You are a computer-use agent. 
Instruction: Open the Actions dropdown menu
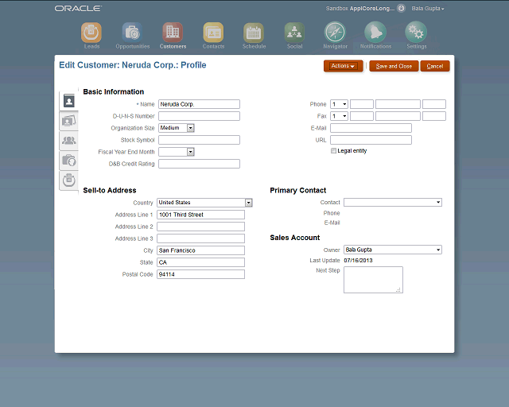tap(343, 66)
